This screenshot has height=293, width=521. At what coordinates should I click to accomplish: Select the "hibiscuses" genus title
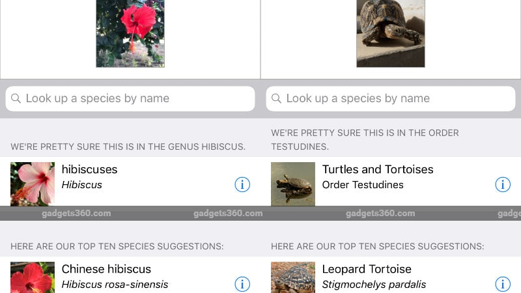[x=89, y=169]
